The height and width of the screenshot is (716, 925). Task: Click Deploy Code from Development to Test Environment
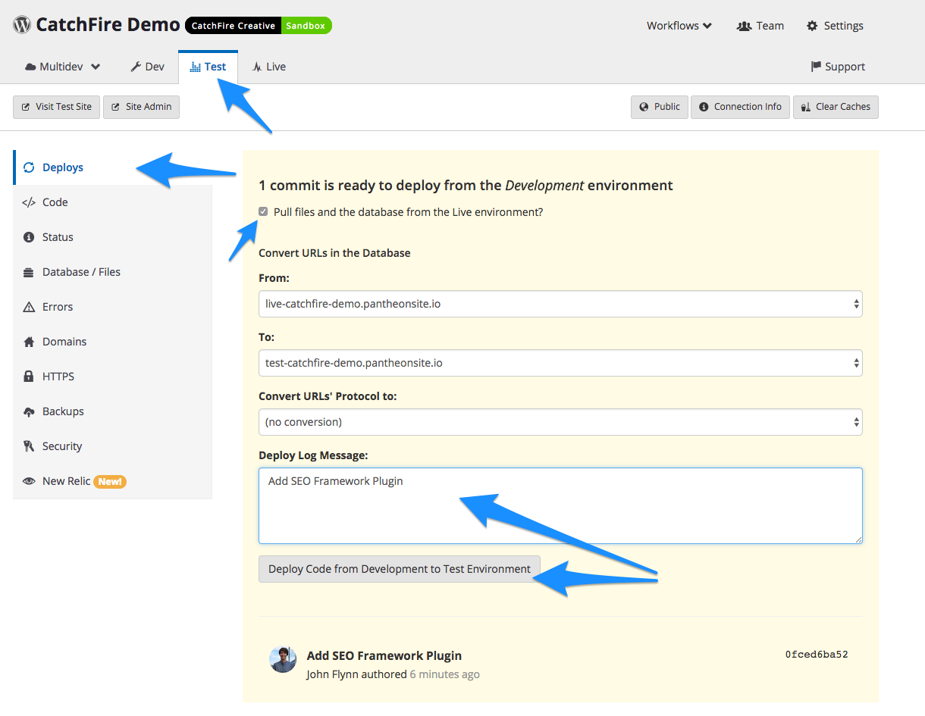click(400, 569)
